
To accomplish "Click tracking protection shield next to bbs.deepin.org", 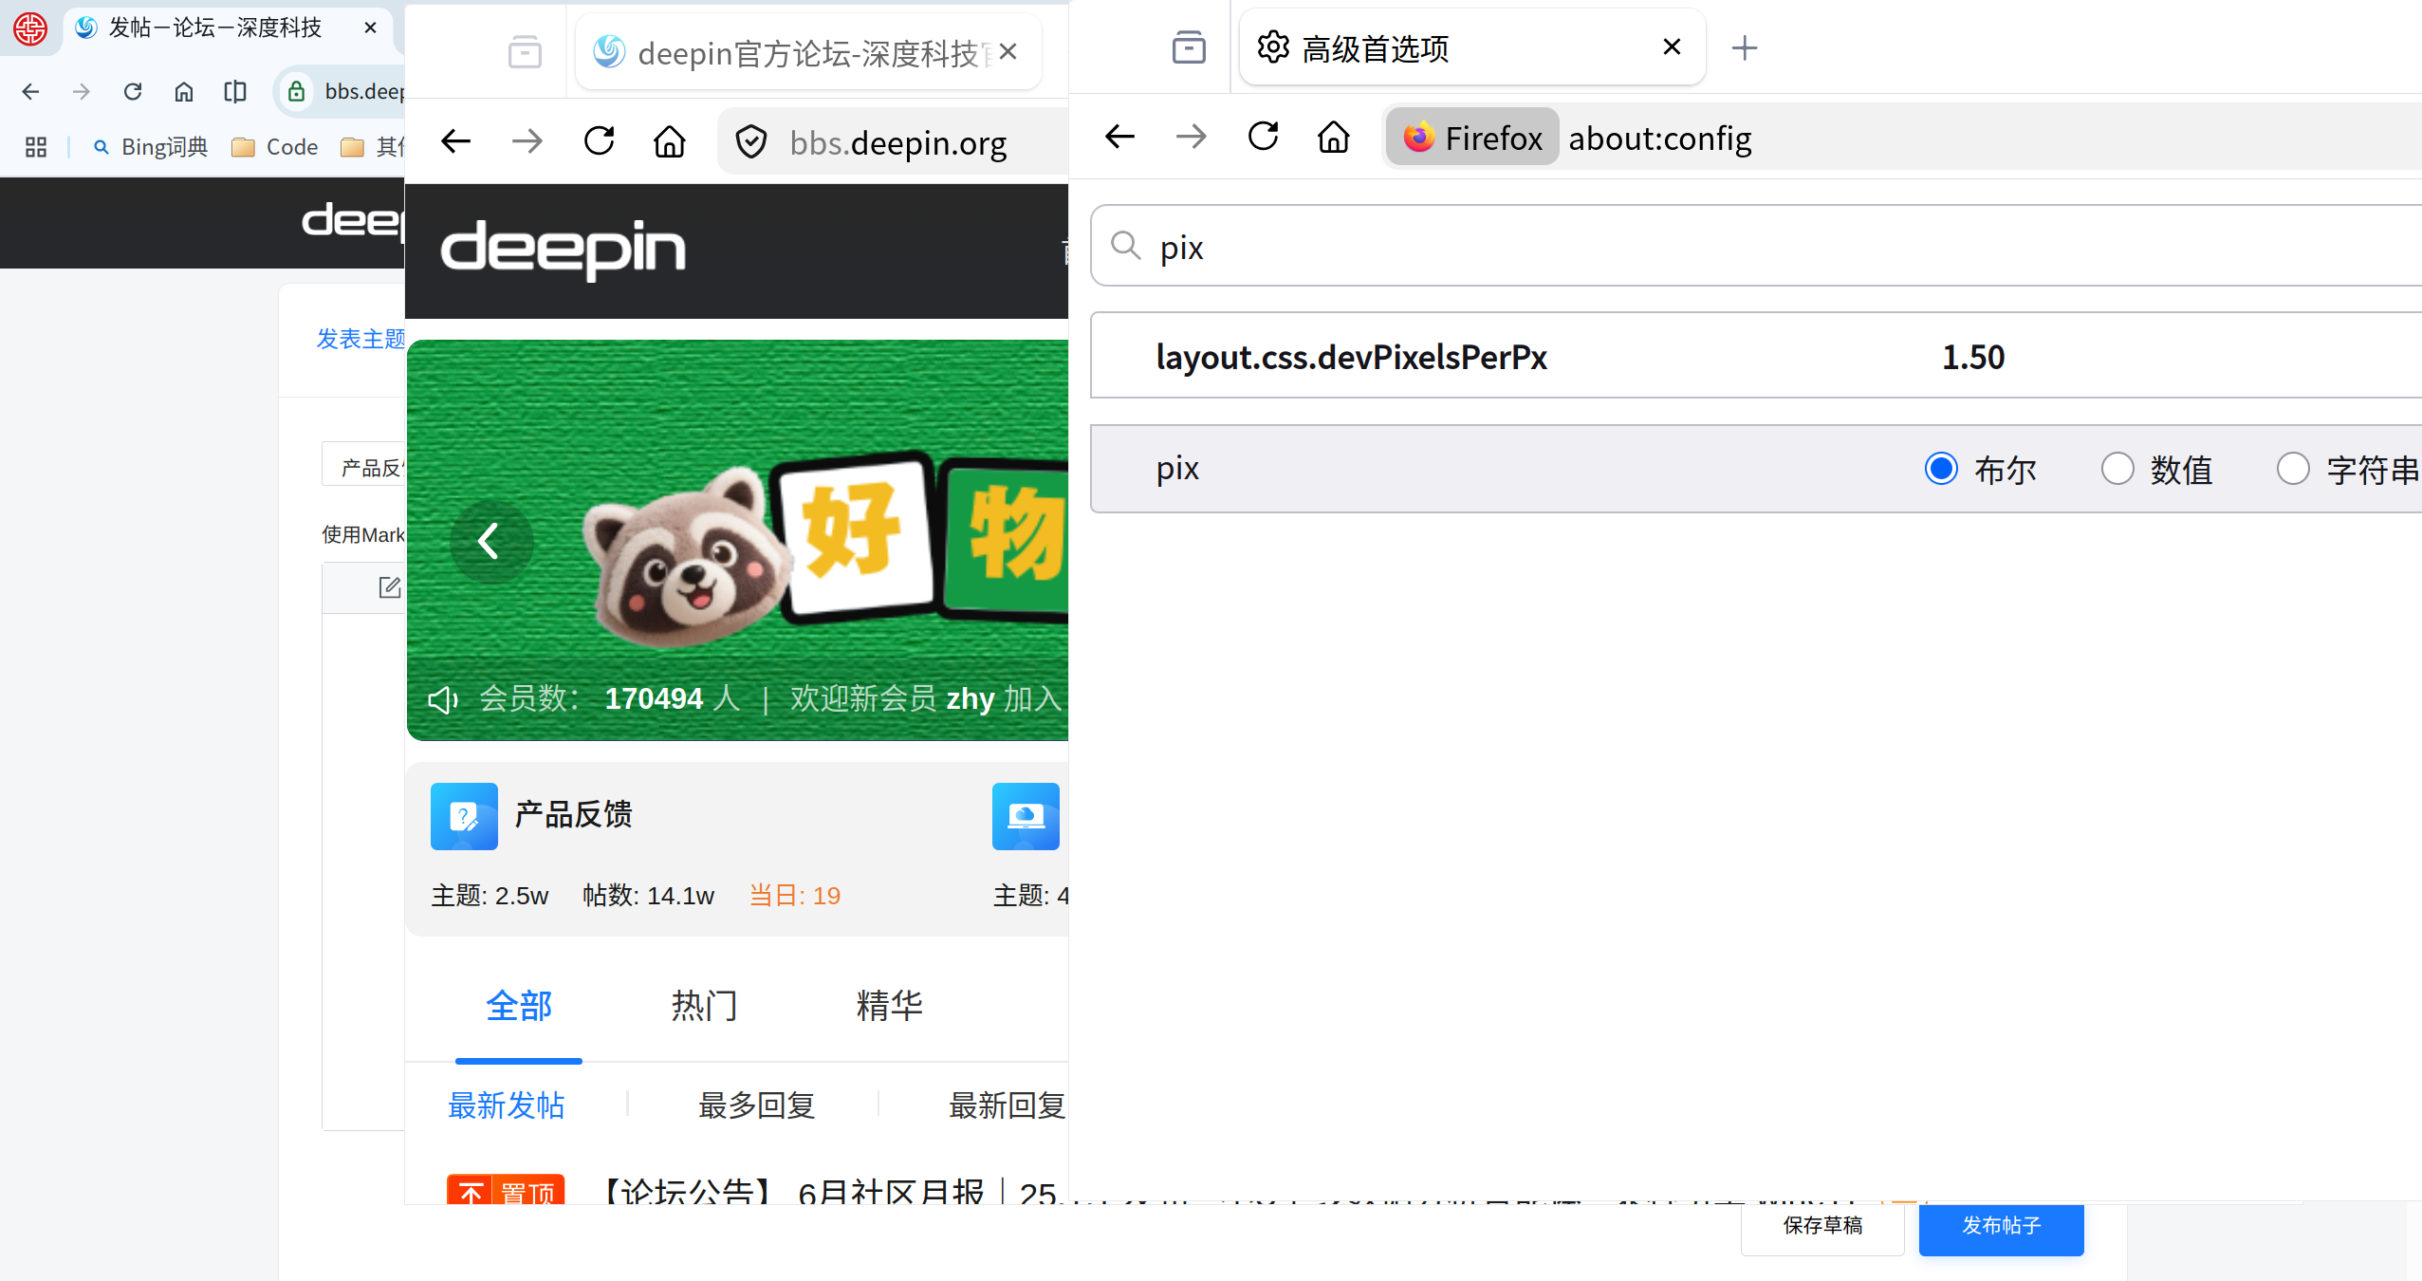I will tap(751, 142).
